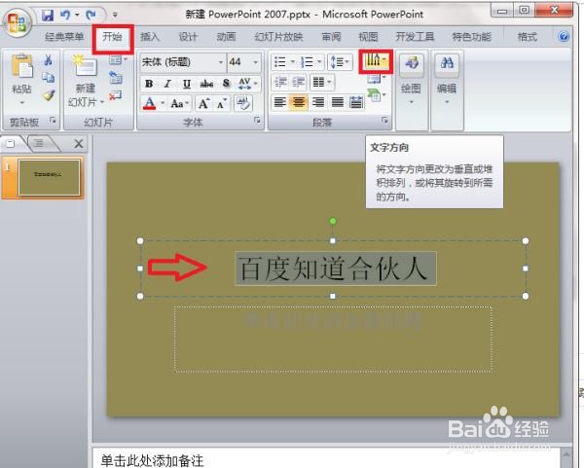Cut selection with the scissors icon
Screen dimensions: 584x468
(48, 60)
